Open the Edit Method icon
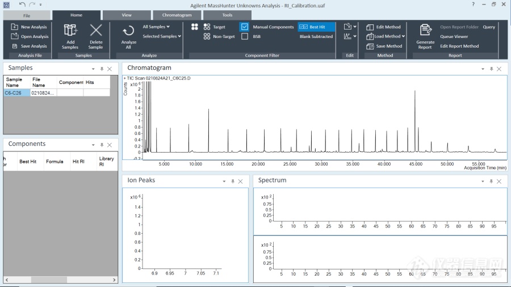This screenshot has height=287, width=511. pos(370,27)
